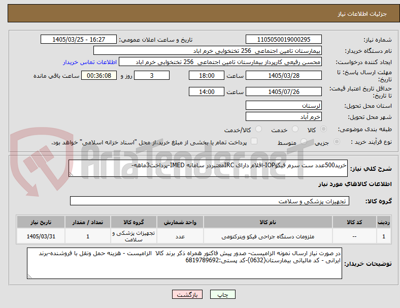Screen dimensions: 400x308
Task: Click the unit cell عدد
Action: (180, 236)
